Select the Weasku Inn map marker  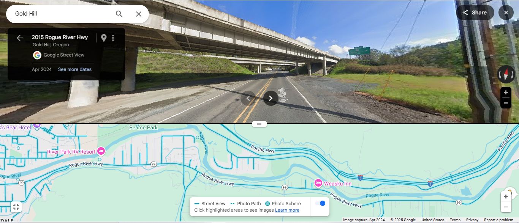(x=318, y=183)
